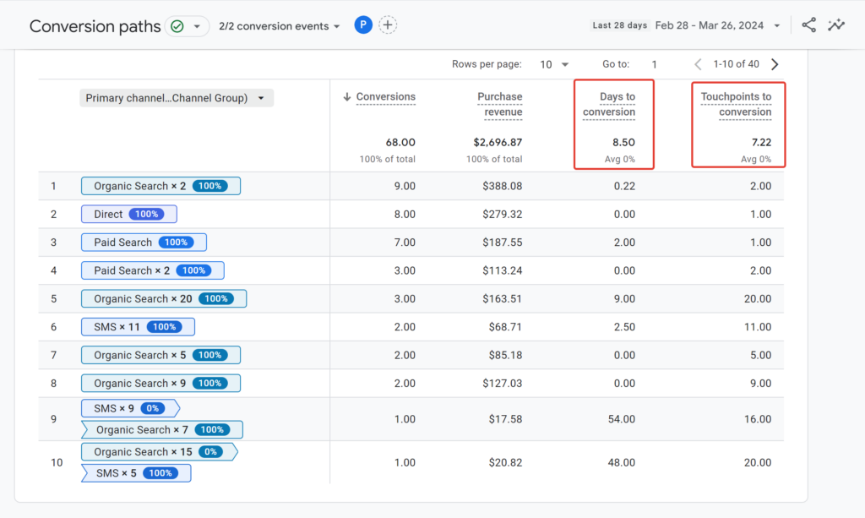
Task: Sort by the Conversions column header
Action: pos(385,97)
